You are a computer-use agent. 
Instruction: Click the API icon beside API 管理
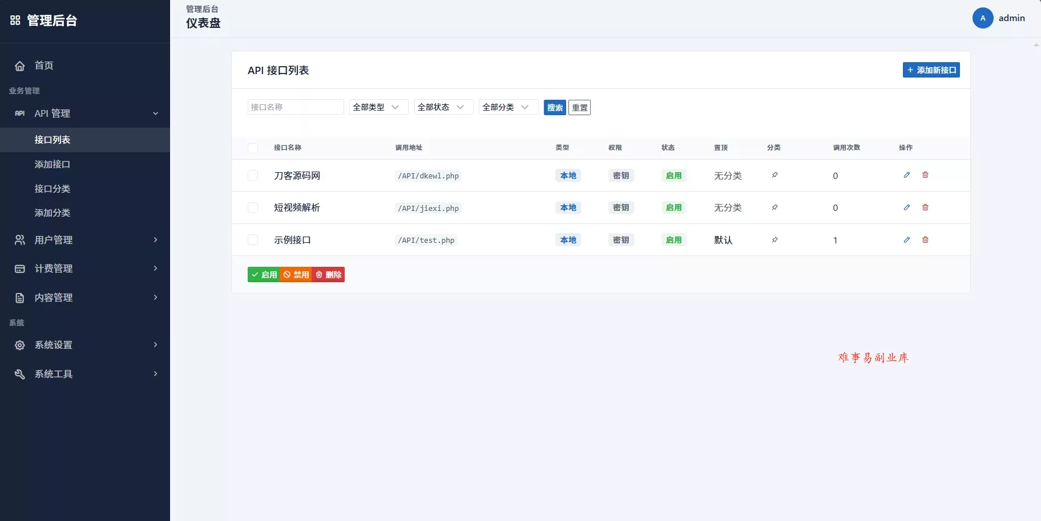19,113
